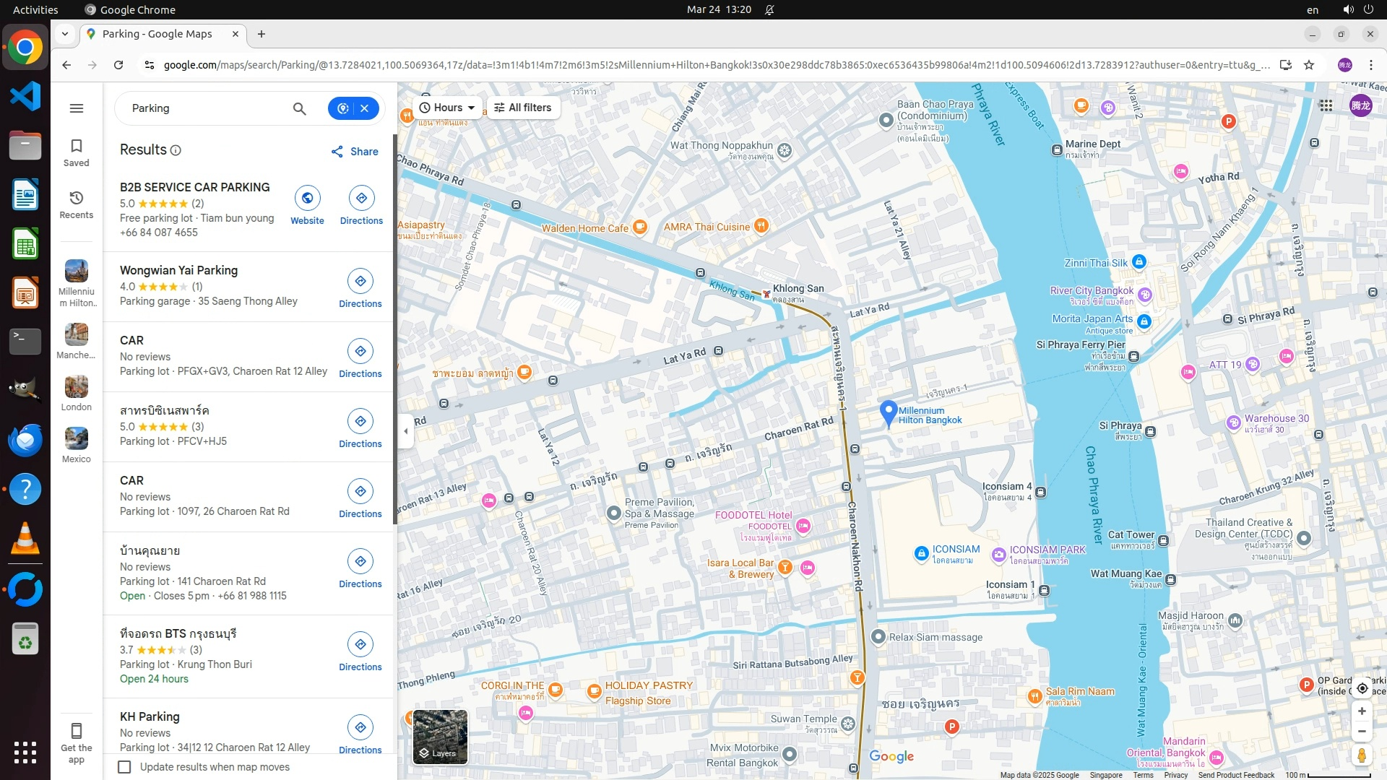Viewport: 1387px width, 780px height.
Task: Click the search magnifier icon
Action: (299, 108)
